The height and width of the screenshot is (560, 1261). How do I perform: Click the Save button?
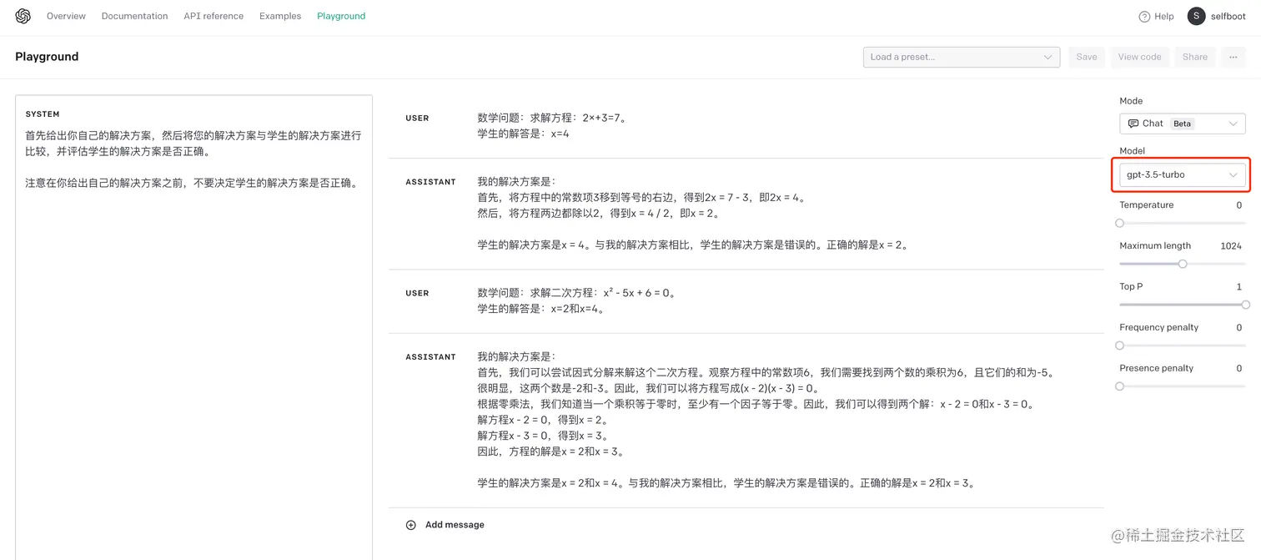pos(1086,57)
